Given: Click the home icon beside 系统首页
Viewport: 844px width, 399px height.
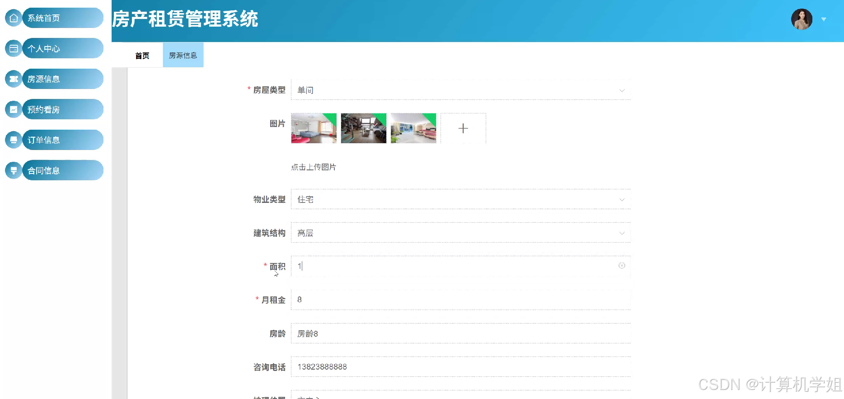Looking at the screenshot, I should pyautogui.click(x=14, y=18).
